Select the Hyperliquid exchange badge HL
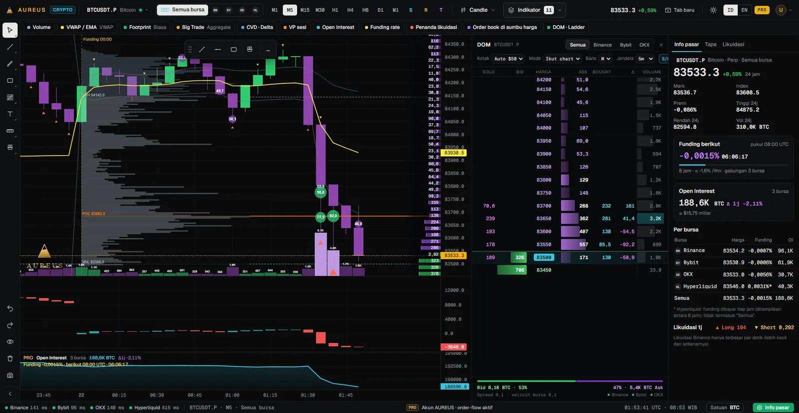Screen dimensions: 799x413 (255, 10)
